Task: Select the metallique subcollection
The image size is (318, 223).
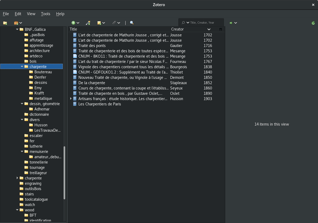Action: click(x=43, y=98)
